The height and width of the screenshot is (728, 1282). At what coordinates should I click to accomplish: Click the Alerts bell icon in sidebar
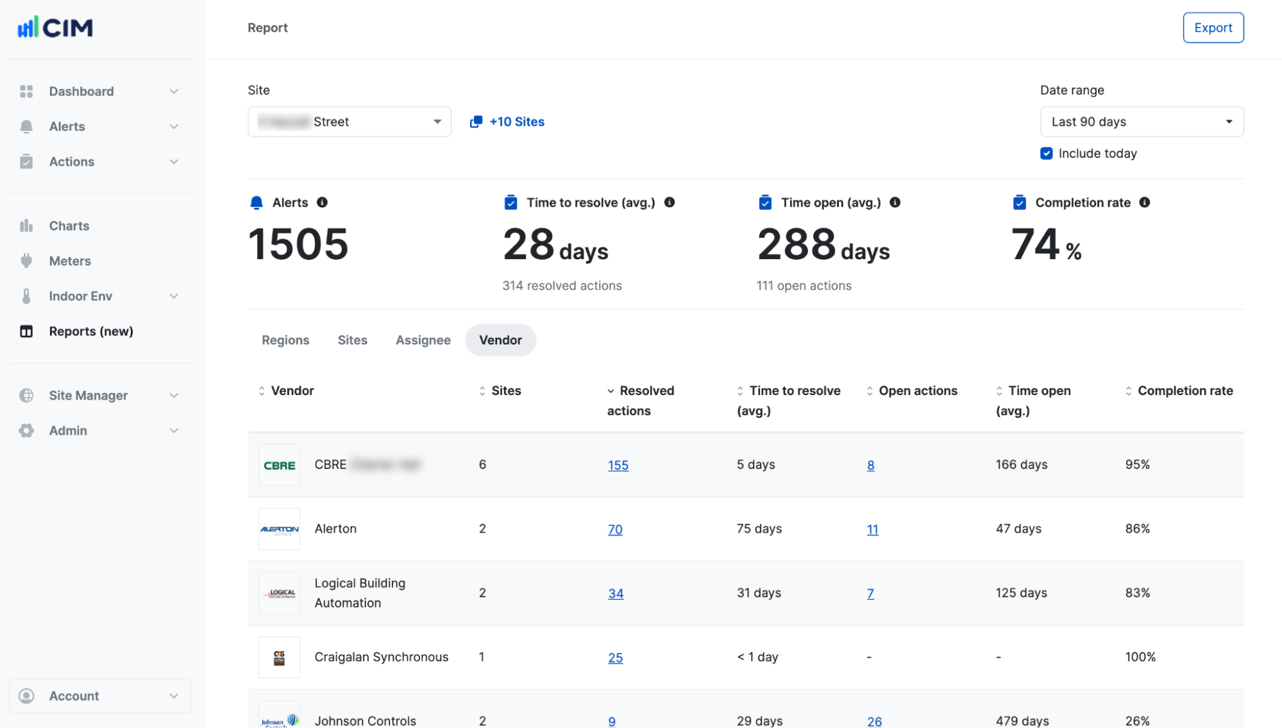[x=26, y=126]
